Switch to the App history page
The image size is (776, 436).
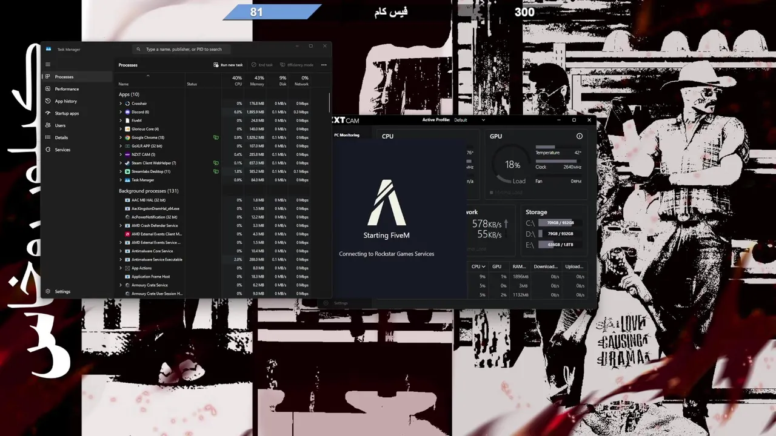pos(77,101)
